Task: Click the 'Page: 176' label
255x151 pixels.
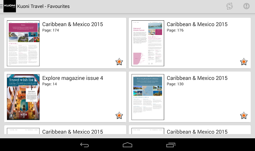Action: [x=175, y=30]
